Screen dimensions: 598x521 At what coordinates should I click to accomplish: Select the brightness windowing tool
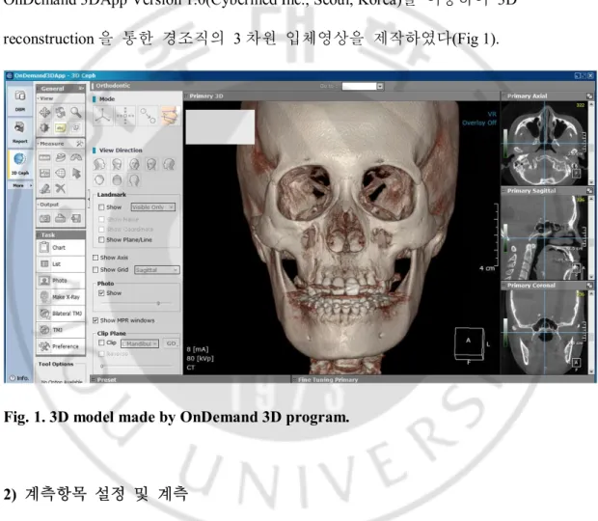pyautogui.click(x=44, y=127)
